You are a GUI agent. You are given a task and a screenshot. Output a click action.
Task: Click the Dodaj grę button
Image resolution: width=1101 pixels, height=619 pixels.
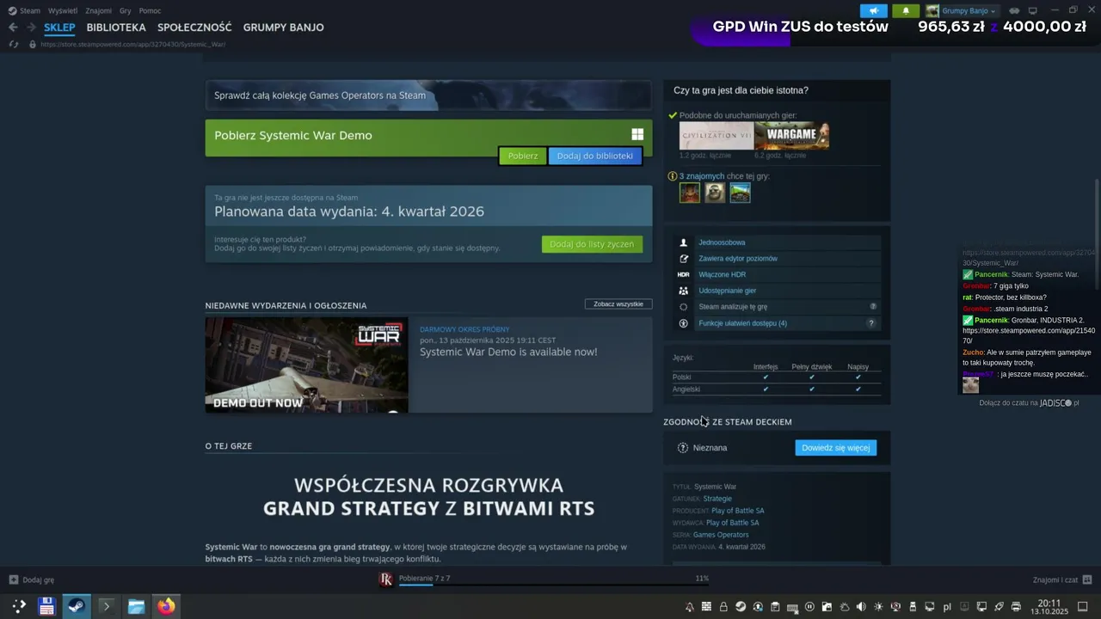coord(32,580)
